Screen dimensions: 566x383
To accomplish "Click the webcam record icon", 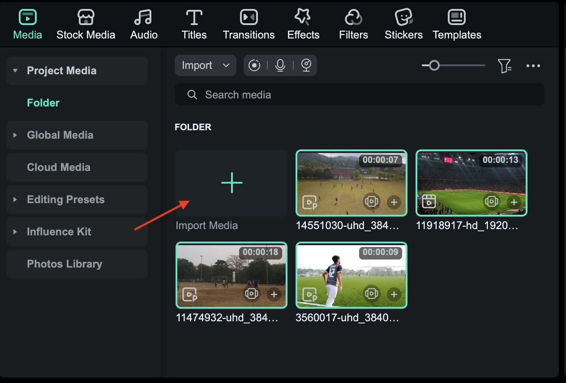I will (x=306, y=66).
